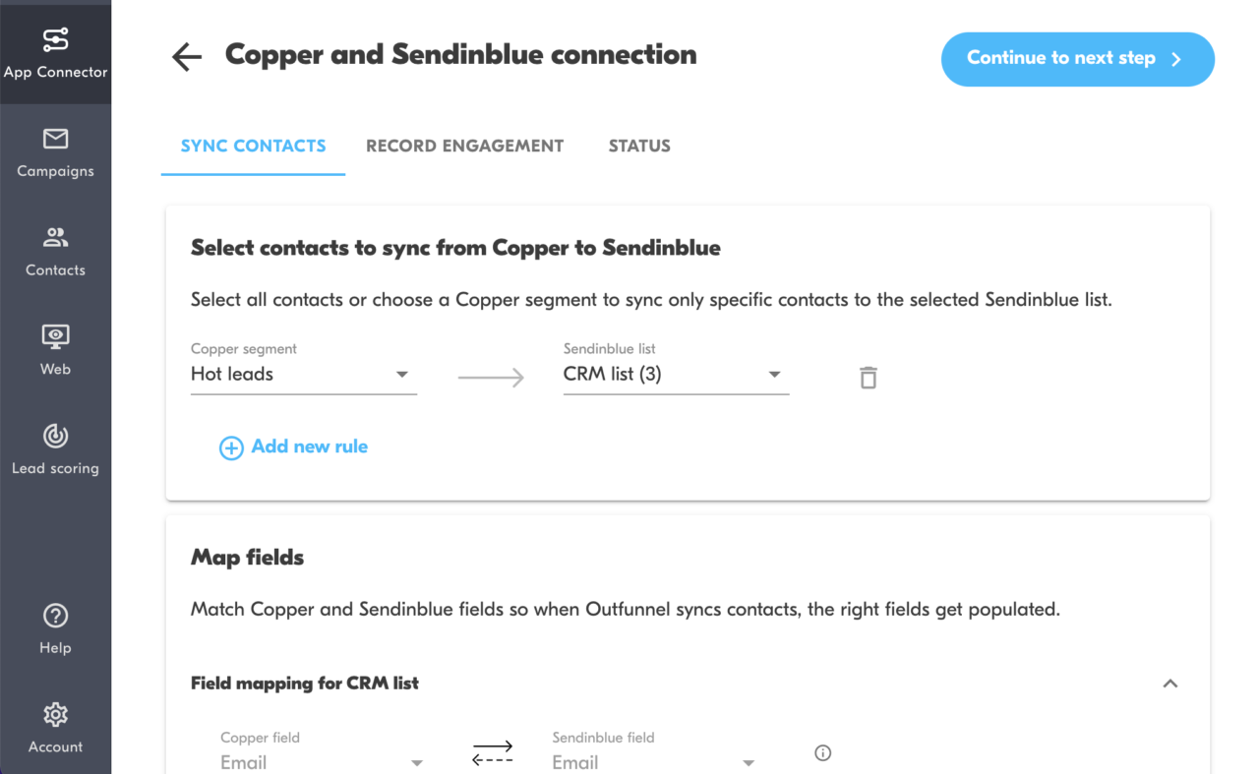Open the Sendinblue list dropdown
The width and height of the screenshot is (1259, 774).
(x=676, y=374)
